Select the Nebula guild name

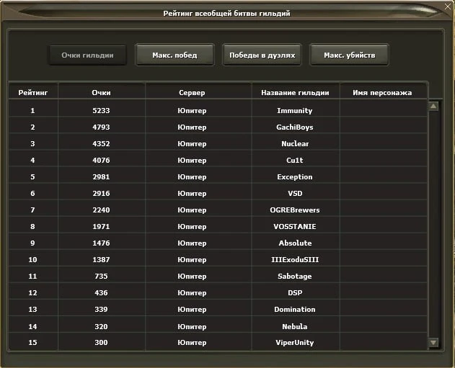294,326
